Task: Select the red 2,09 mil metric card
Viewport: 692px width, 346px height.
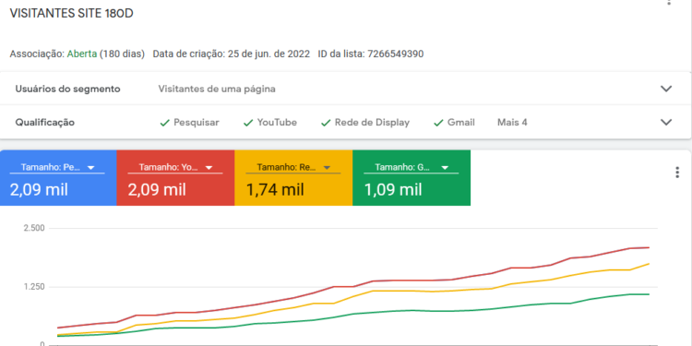Action: (175, 178)
